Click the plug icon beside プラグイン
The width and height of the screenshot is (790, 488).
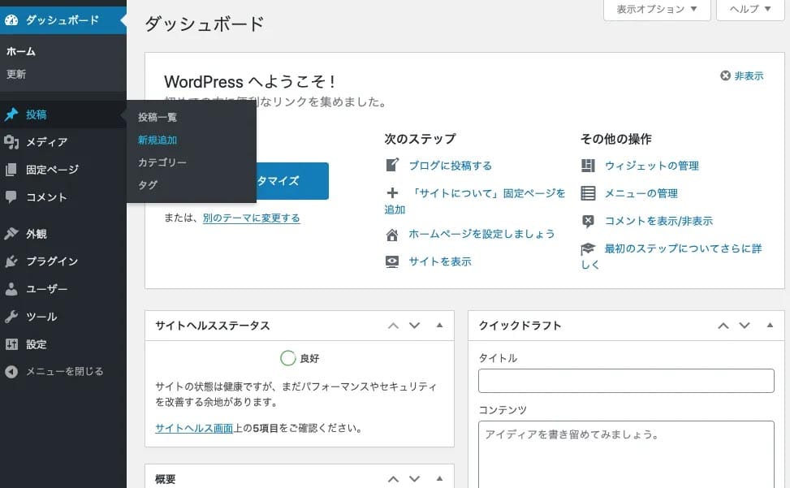11,261
